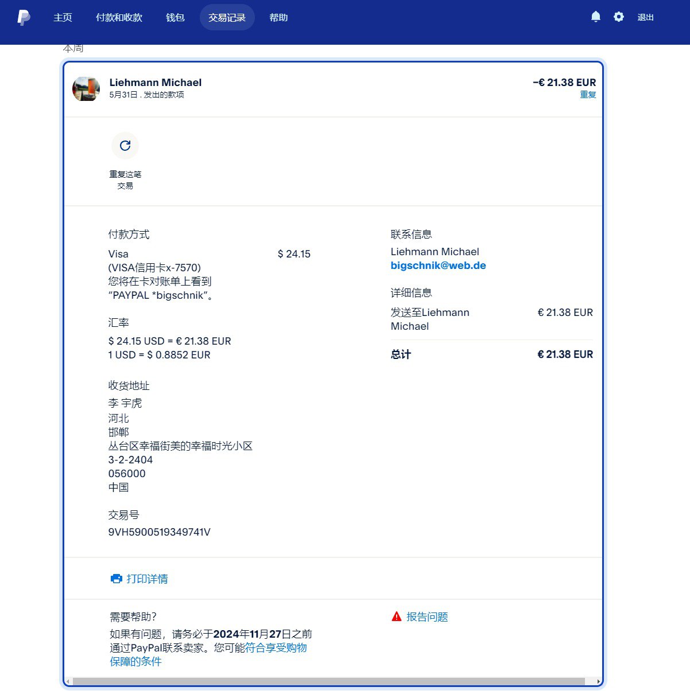The height and width of the screenshot is (691, 690).
Task: Open the 报告问题 link
Action: [427, 616]
